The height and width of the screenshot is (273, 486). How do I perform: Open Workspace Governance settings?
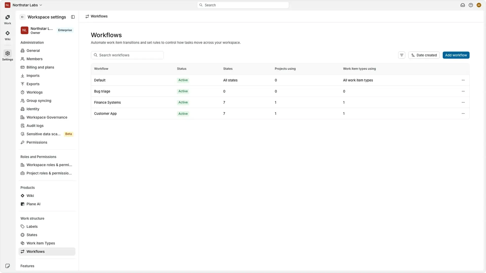(47, 117)
